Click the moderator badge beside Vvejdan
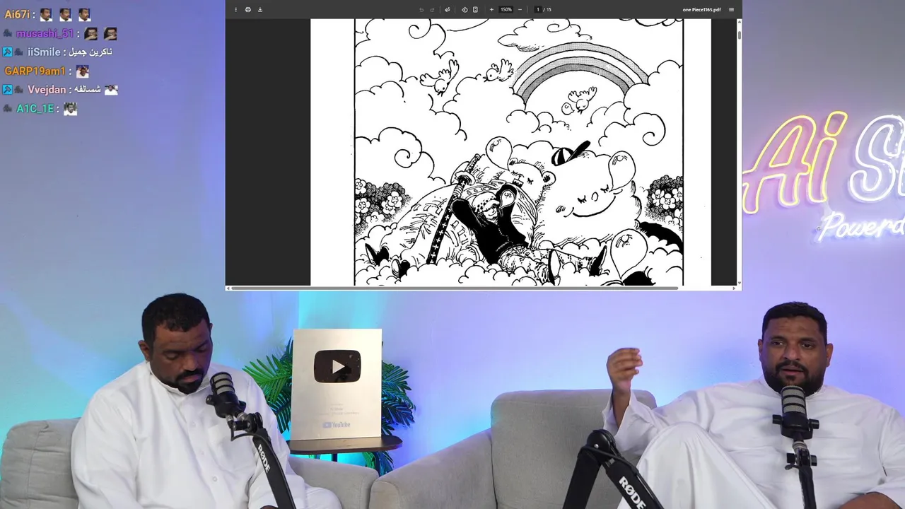 tap(7, 90)
